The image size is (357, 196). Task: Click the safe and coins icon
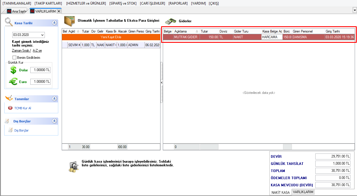pyautogui.click(x=73, y=166)
